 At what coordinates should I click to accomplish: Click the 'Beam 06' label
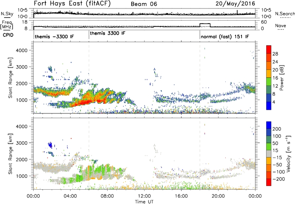point(144,4)
